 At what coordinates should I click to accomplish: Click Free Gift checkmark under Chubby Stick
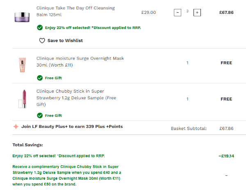[40, 115]
